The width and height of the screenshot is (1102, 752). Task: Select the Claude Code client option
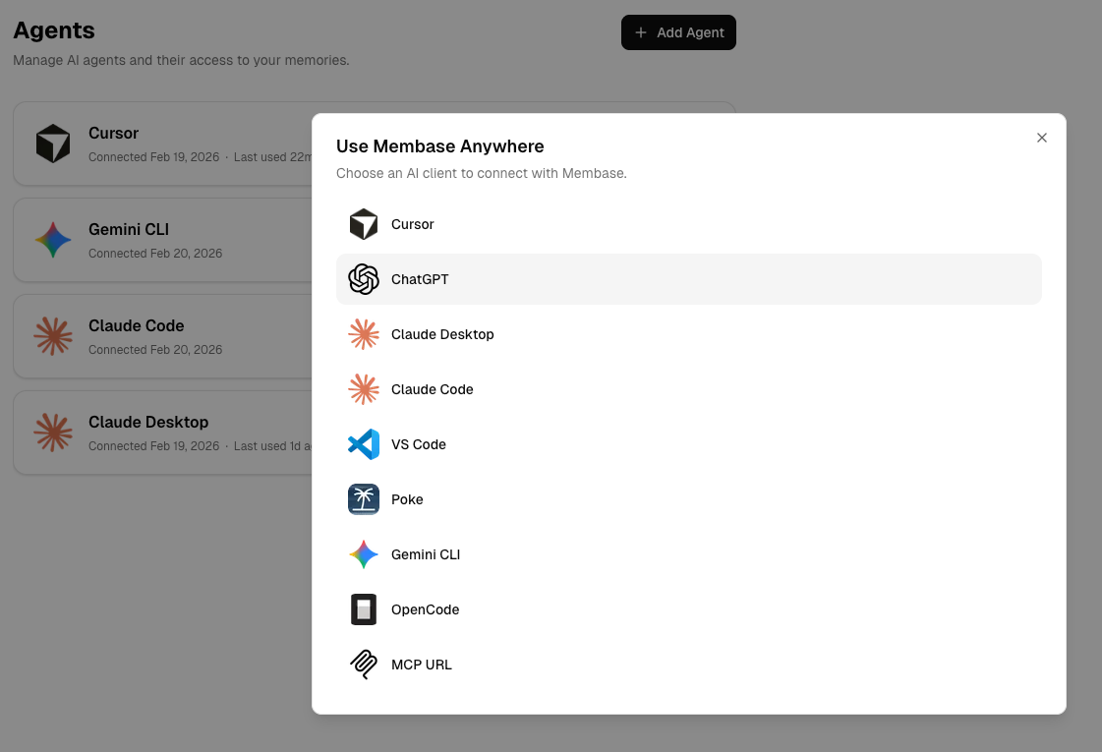[x=689, y=389]
